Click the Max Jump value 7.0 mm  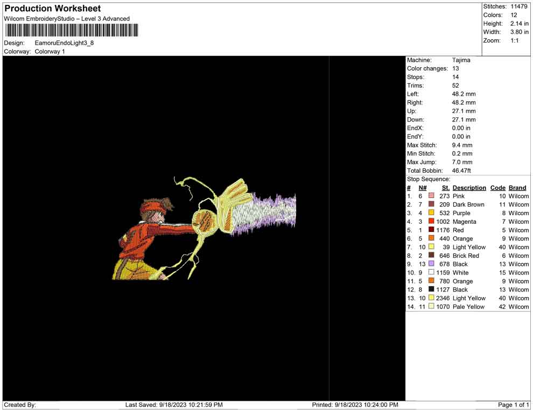click(462, 162)
